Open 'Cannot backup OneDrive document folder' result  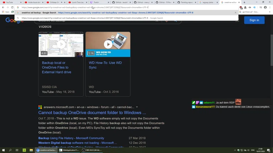pyautogui.click(x=92, y=113)
